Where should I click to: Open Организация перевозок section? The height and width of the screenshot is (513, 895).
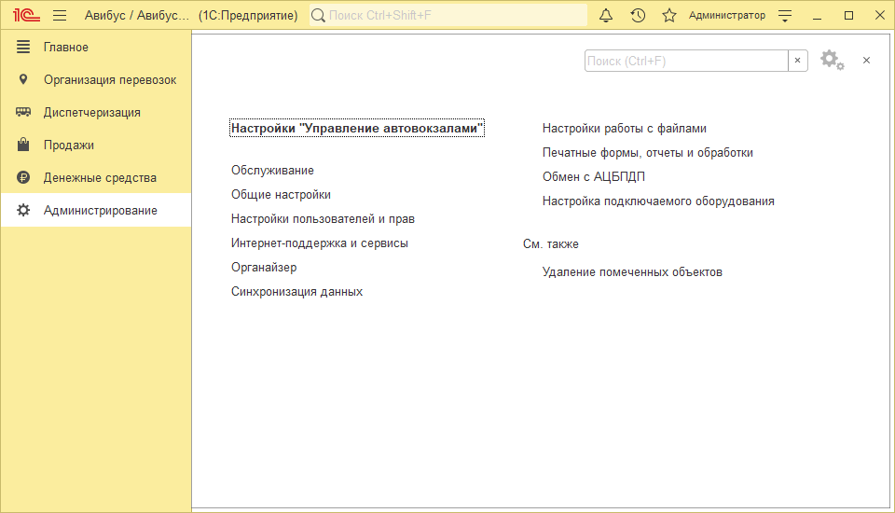click(109, 80)
